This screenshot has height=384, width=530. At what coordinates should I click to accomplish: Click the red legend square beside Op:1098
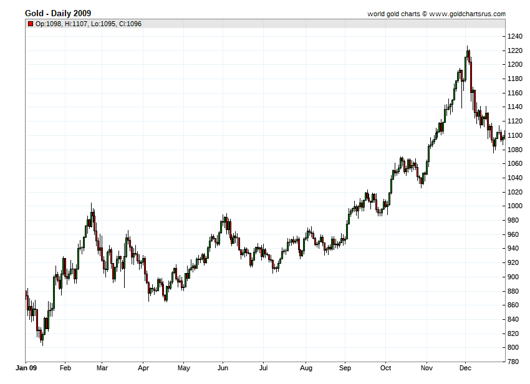pos(31,24)
